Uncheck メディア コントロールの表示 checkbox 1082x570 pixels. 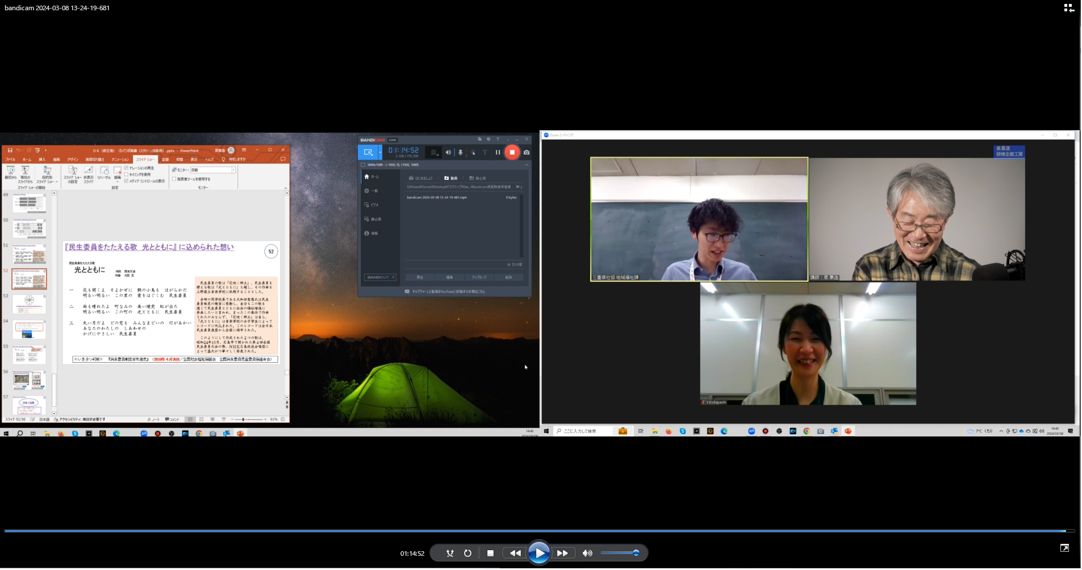[x=126, y=181]
